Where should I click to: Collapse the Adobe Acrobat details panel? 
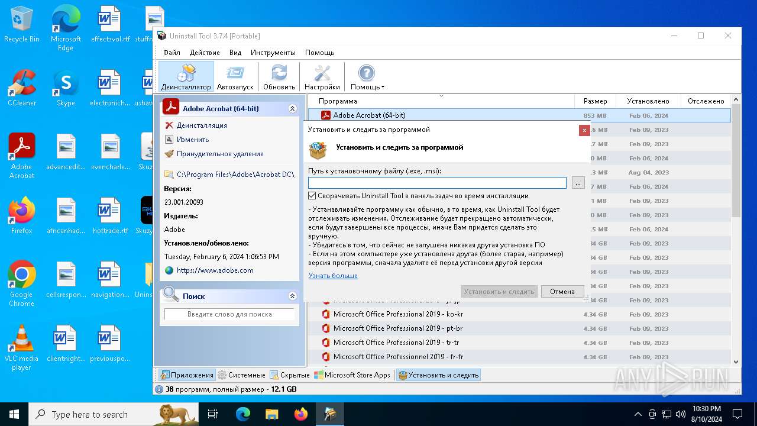292,109
